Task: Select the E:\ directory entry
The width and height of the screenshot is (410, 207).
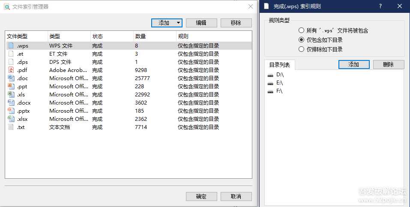Action: point(280,83)
